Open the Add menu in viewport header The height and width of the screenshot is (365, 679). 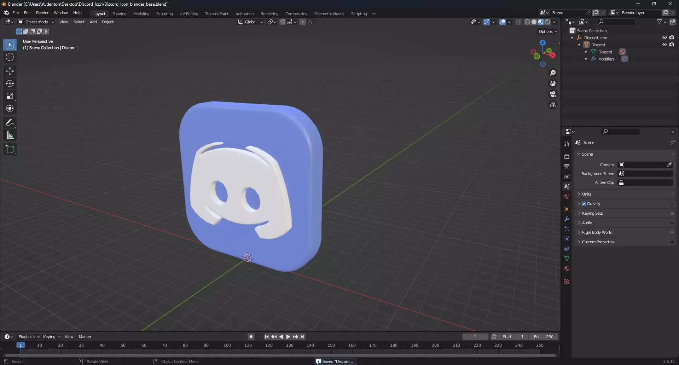[93, 22]
